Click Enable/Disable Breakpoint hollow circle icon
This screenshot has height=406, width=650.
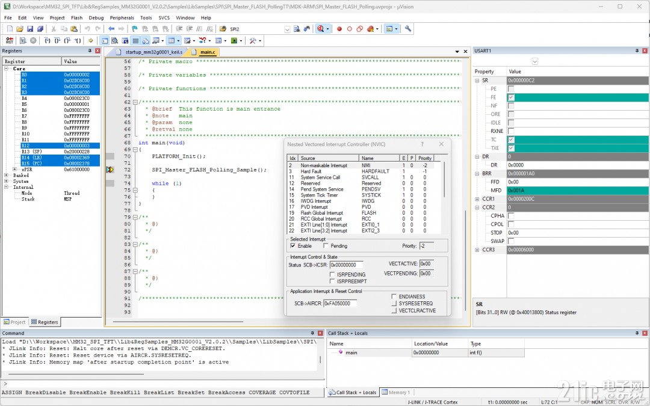click(349, 29)
